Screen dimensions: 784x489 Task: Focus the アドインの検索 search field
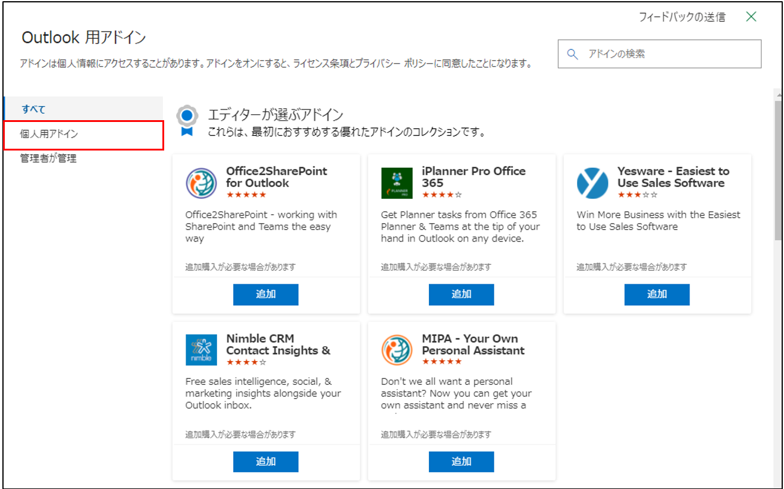tap(659, 54)
